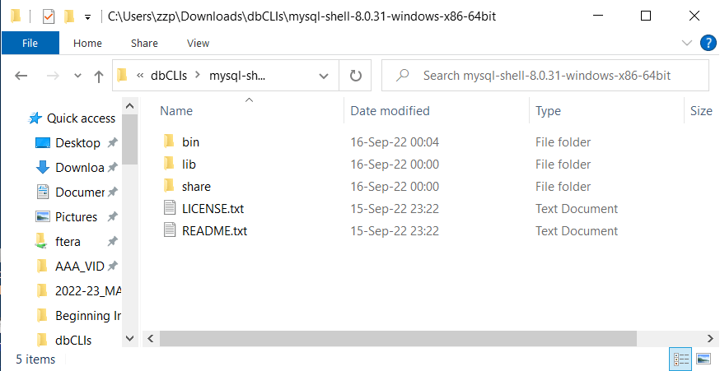
Task: Open AAA_VID folder in navigation pane
Action: (x=79, y=267)
